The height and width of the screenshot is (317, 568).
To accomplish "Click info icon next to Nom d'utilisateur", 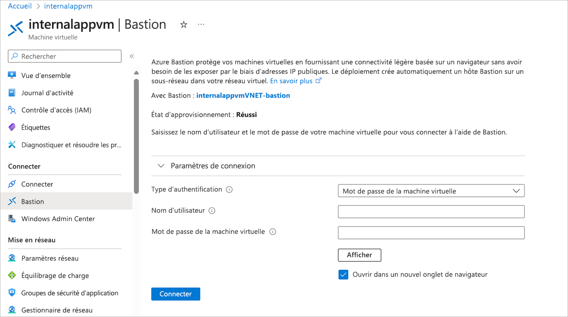I will click(x=212, y=211).
